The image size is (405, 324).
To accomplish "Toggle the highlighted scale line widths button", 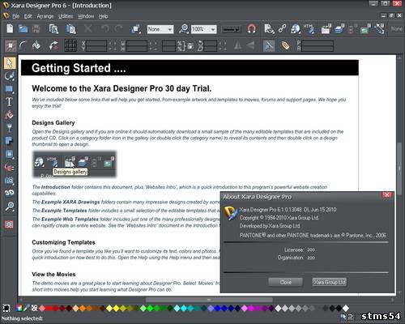I will pos(269,45).
